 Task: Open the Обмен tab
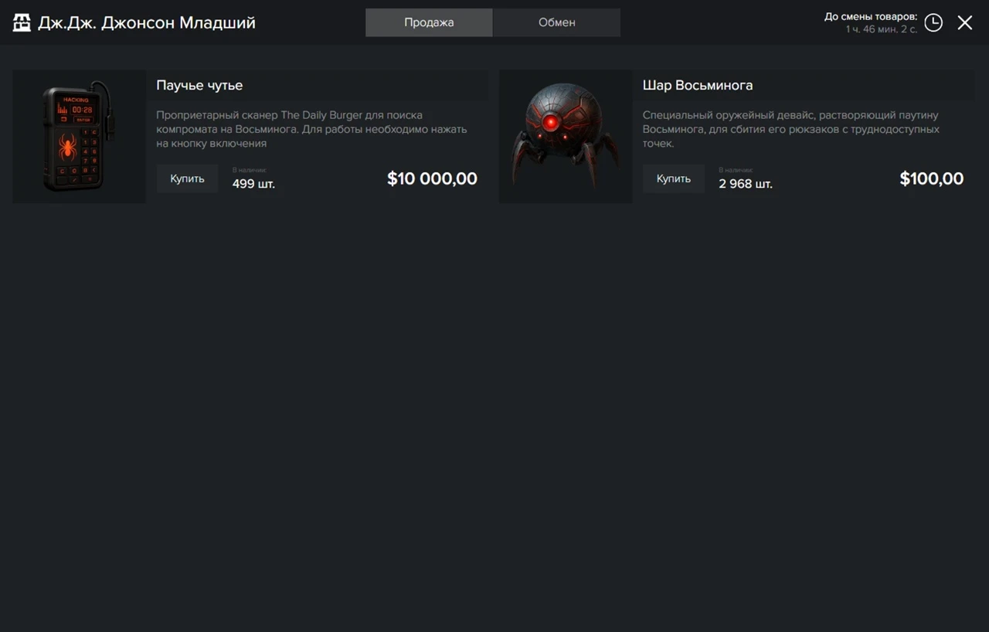coord(556,22)
